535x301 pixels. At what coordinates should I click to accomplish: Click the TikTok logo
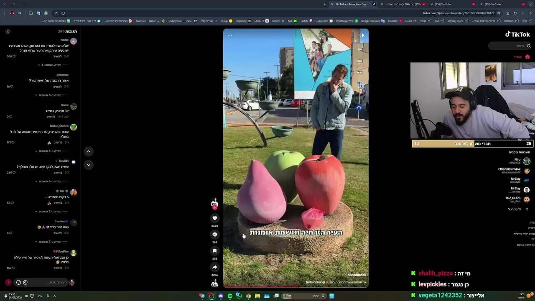(x=517, y=34)
